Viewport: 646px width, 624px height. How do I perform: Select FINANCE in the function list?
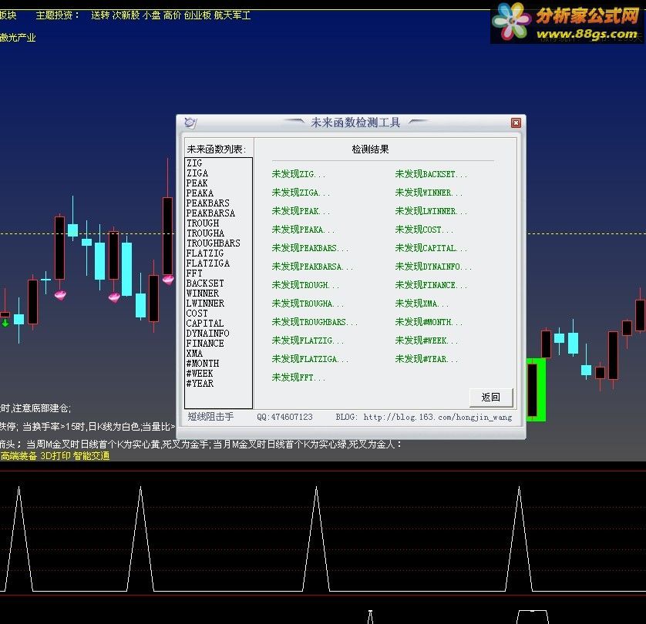coord(205,344)
